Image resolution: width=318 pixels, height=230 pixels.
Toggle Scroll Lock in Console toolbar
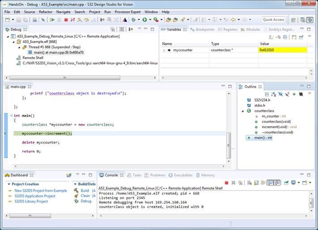coord(256,183)
